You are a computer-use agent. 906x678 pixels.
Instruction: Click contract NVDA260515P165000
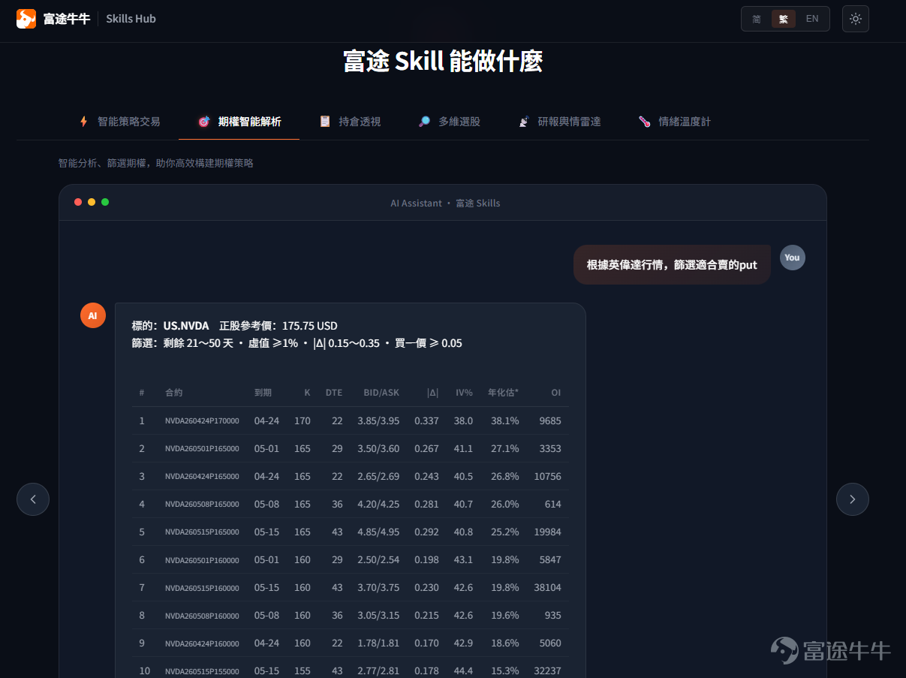(x=202, y=532)
